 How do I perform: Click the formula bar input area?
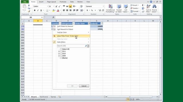click(107, 17)
